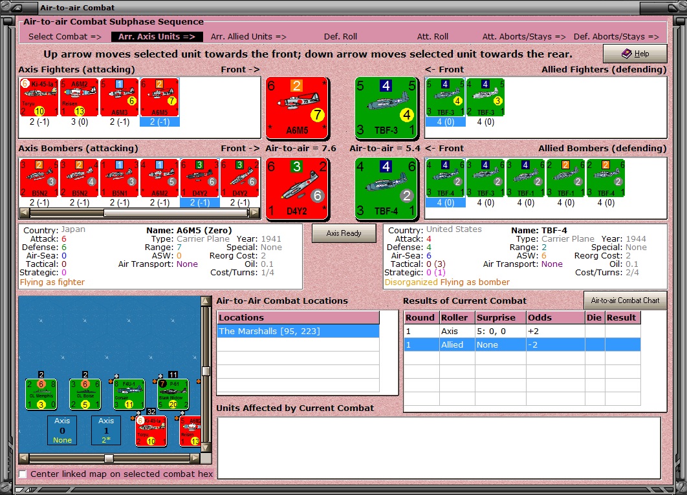The height and width of the screenshot is (495, 687).
Task: Select A6M2 Reisen in Axis Fighters list
Action: click(x=80, y=98)
